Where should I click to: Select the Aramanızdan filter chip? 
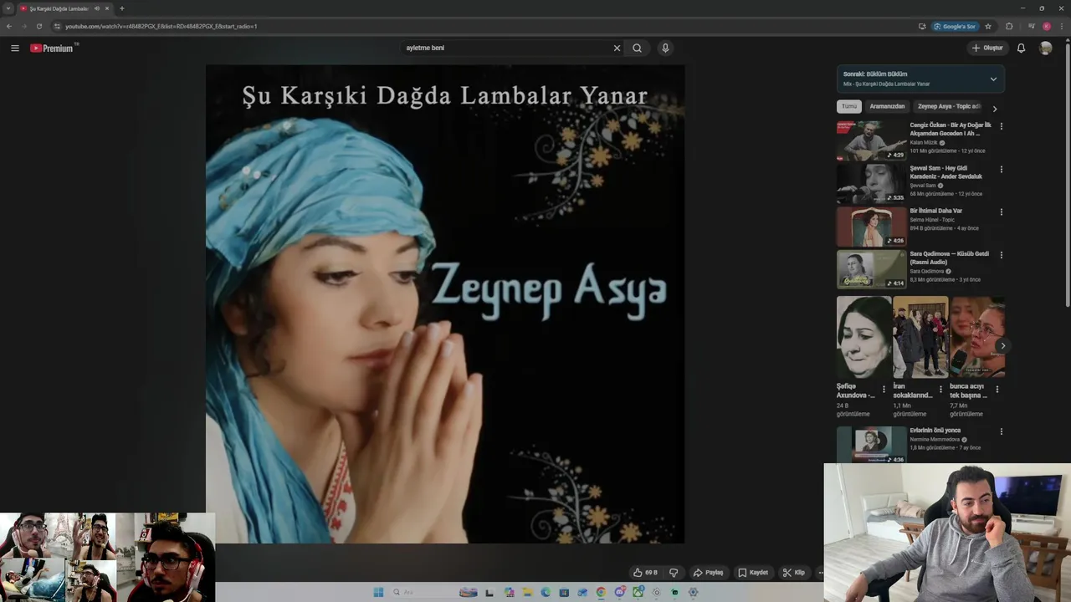[887, 106]
